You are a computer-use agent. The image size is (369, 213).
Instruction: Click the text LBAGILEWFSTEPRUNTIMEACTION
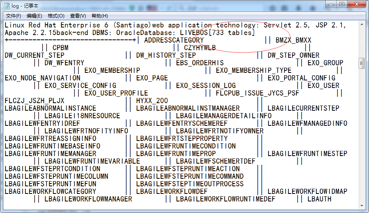188,168
